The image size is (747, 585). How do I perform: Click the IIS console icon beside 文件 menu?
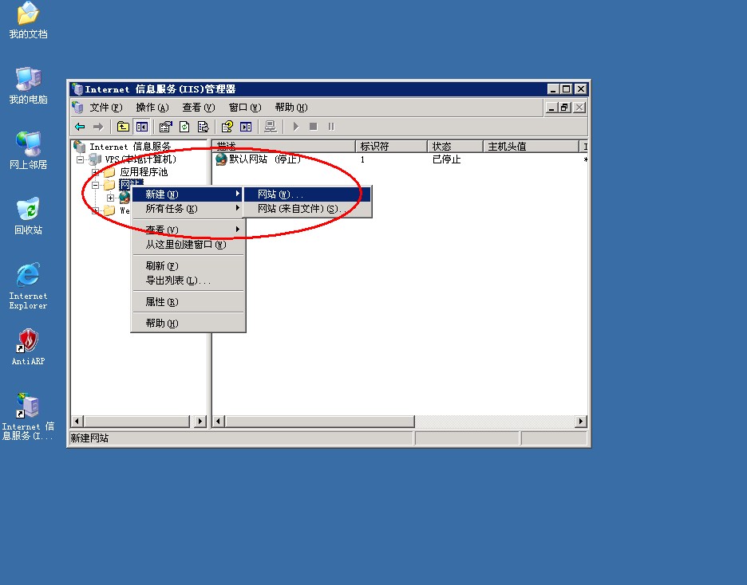click(77, 108)
